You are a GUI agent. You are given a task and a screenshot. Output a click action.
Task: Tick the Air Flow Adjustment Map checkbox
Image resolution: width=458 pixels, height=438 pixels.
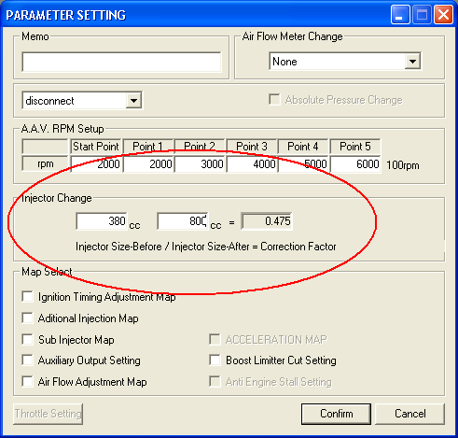coord(28,381)
